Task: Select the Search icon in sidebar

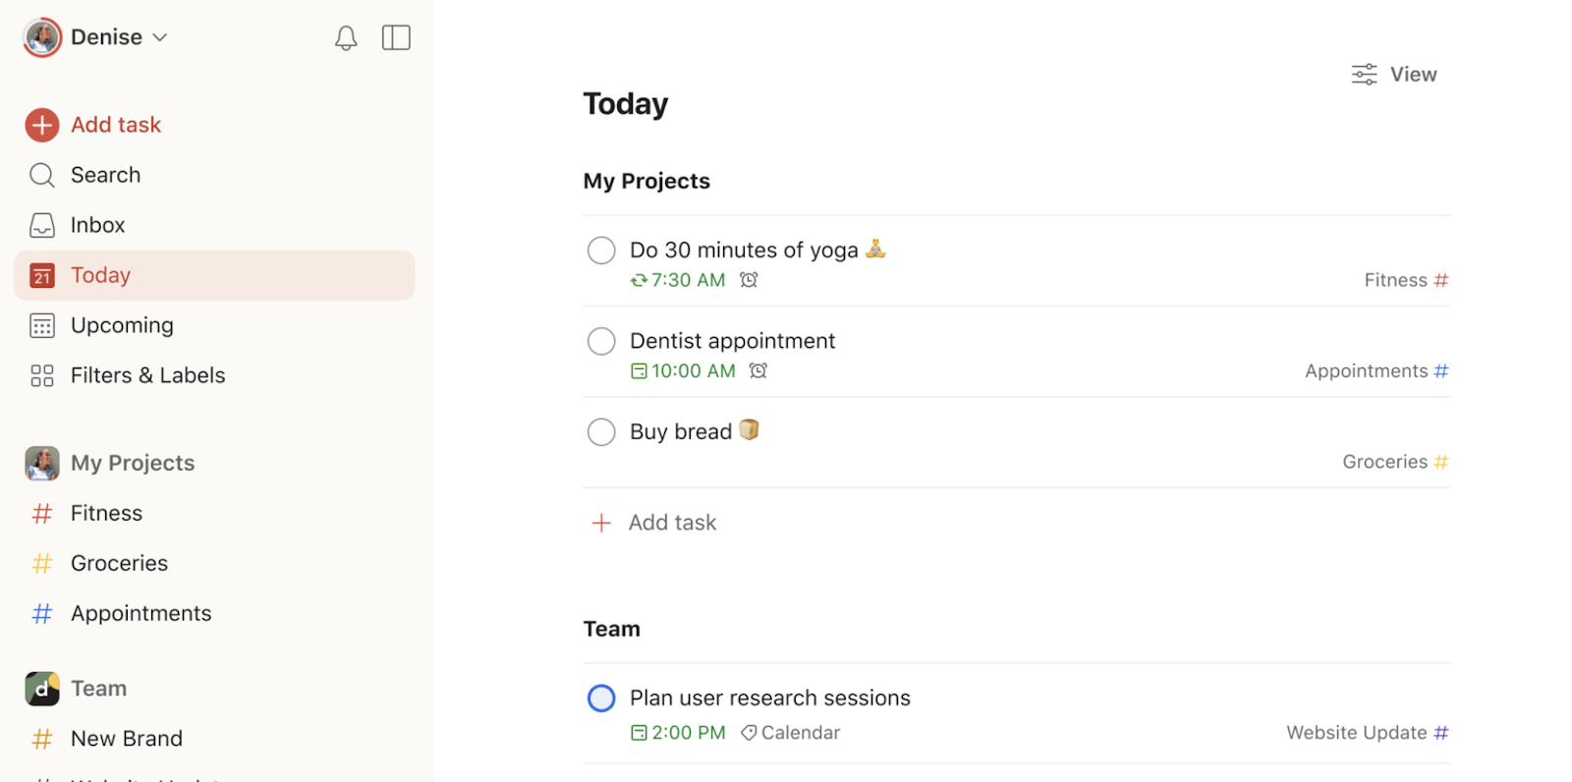Action: pos(41,174)
